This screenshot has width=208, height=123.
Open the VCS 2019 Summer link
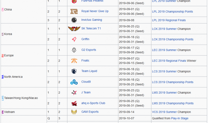[164, 112]
